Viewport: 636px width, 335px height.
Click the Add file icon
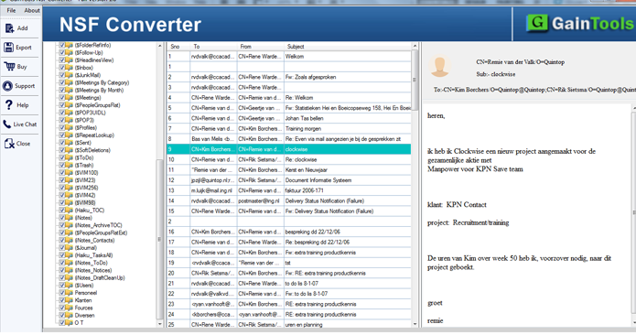pos(9,28)
